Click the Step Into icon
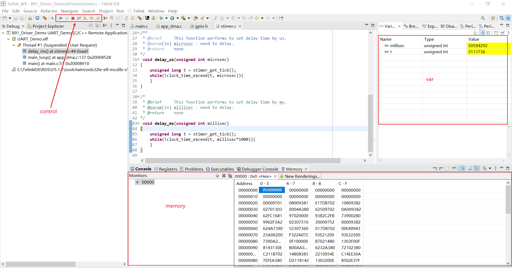This screenshot has height=268, width=512. [85, 18]
